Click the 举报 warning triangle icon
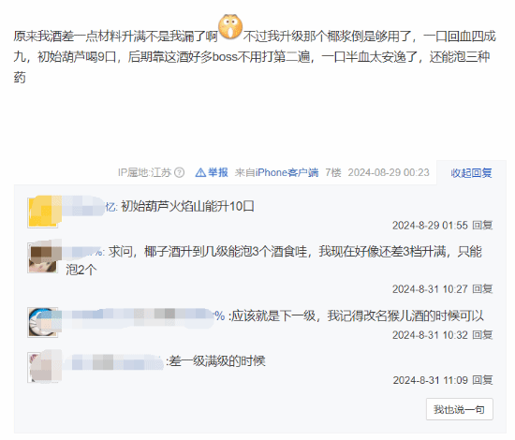This screenshot has width=515, height=440. (200, 172)
